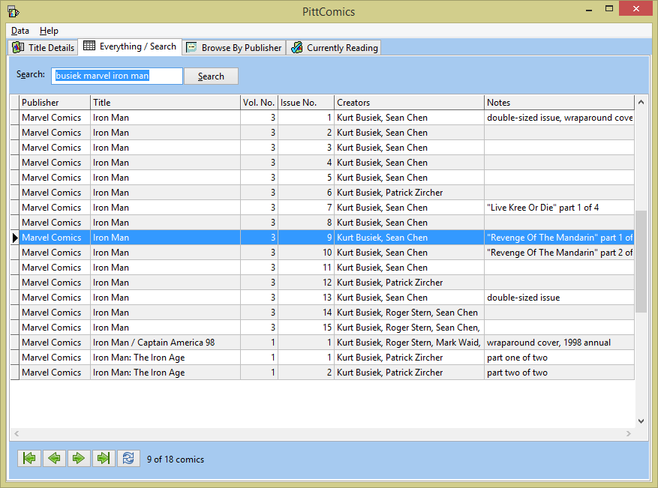Click 'Kurt Busiek, Roger Stern, Sean Chen' issue 14

[409, 313]
